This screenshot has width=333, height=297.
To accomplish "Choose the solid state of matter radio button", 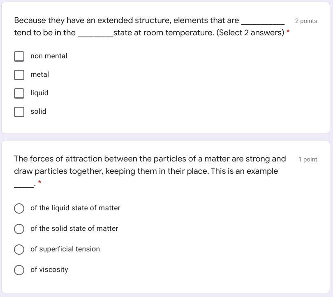I will tap(19, 229).
